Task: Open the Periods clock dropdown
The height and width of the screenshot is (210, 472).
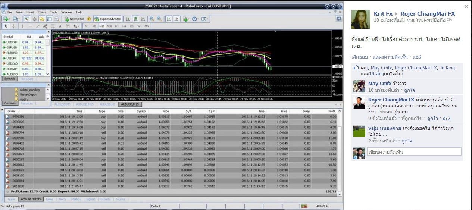Action: pos(196,19)
